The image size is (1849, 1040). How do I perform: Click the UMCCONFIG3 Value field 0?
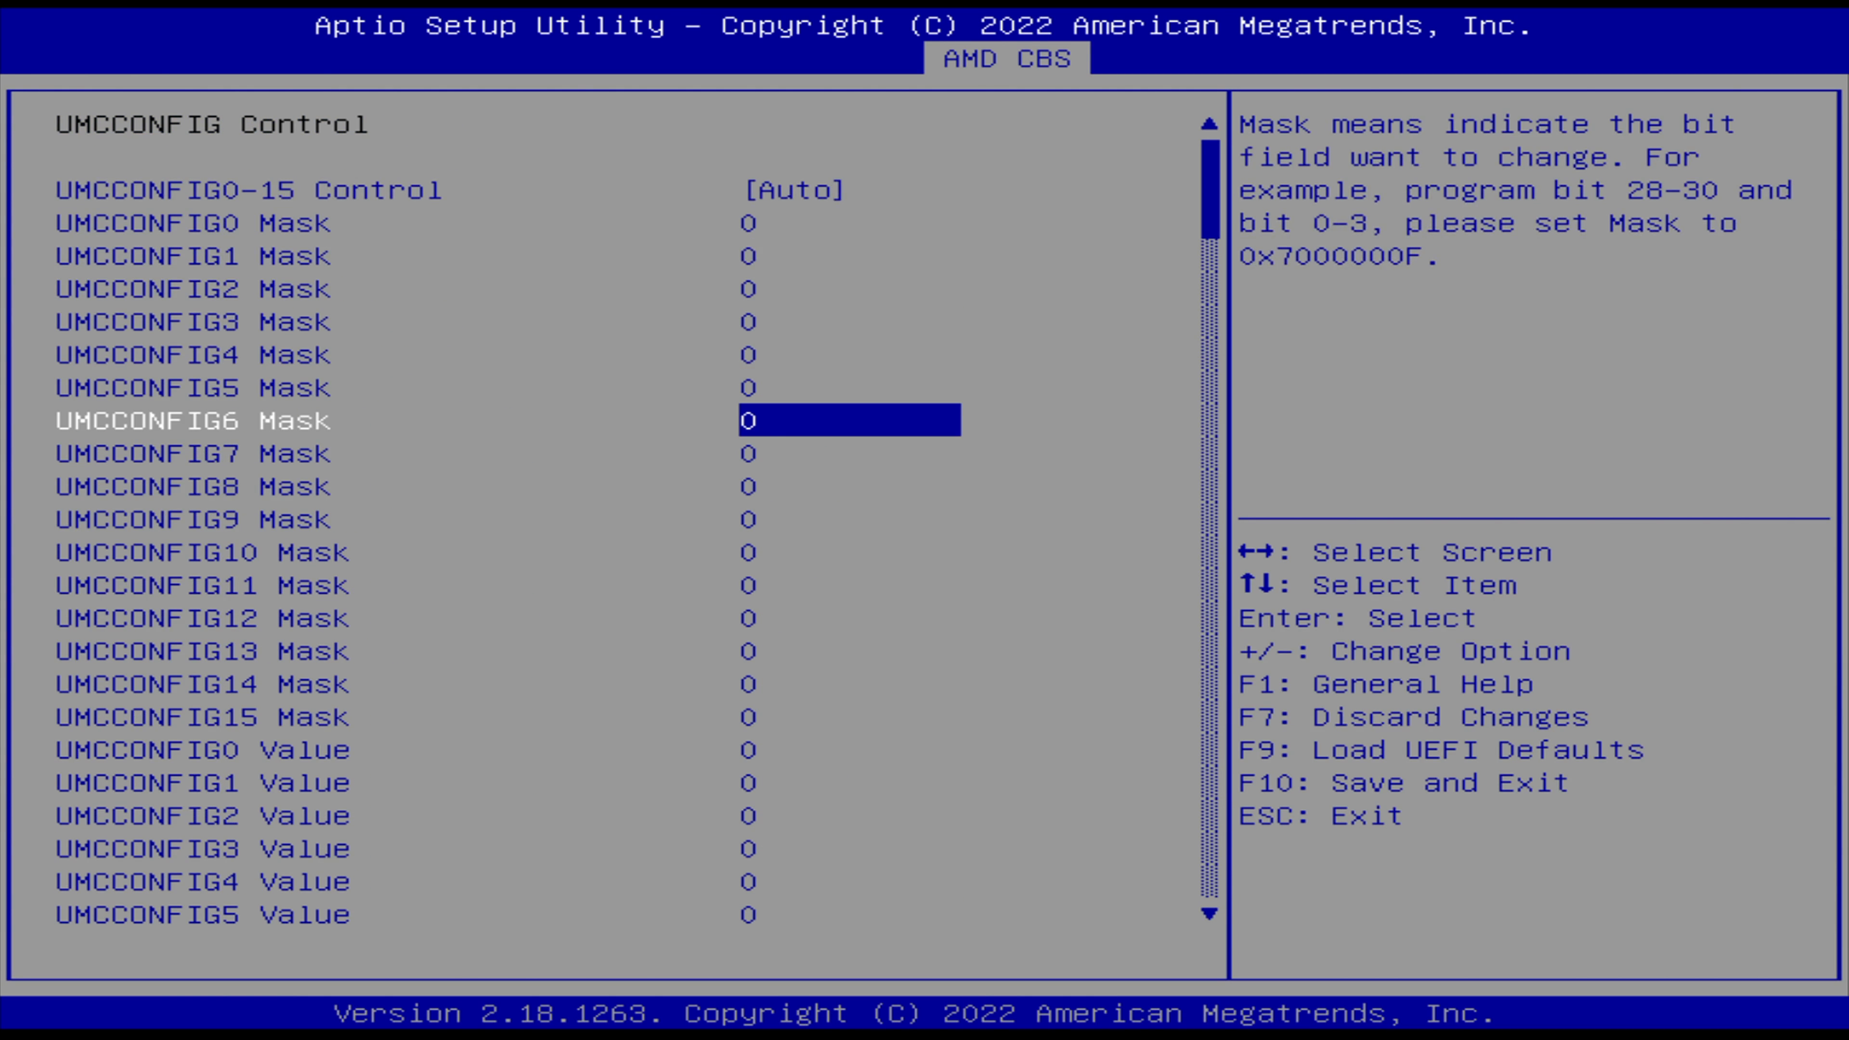tap(748, 849)
